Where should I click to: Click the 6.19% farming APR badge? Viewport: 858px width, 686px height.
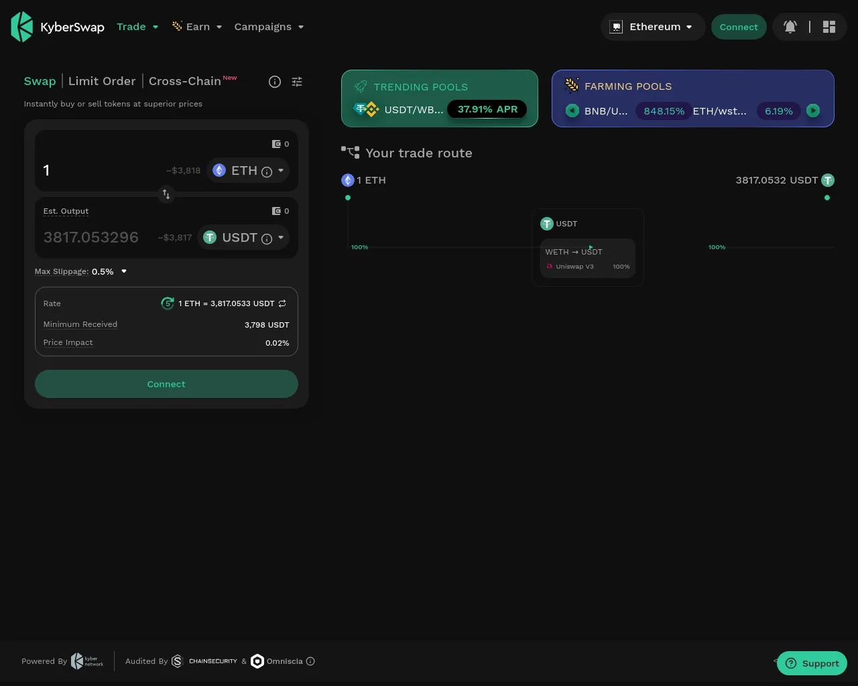[x=778, y=111]
